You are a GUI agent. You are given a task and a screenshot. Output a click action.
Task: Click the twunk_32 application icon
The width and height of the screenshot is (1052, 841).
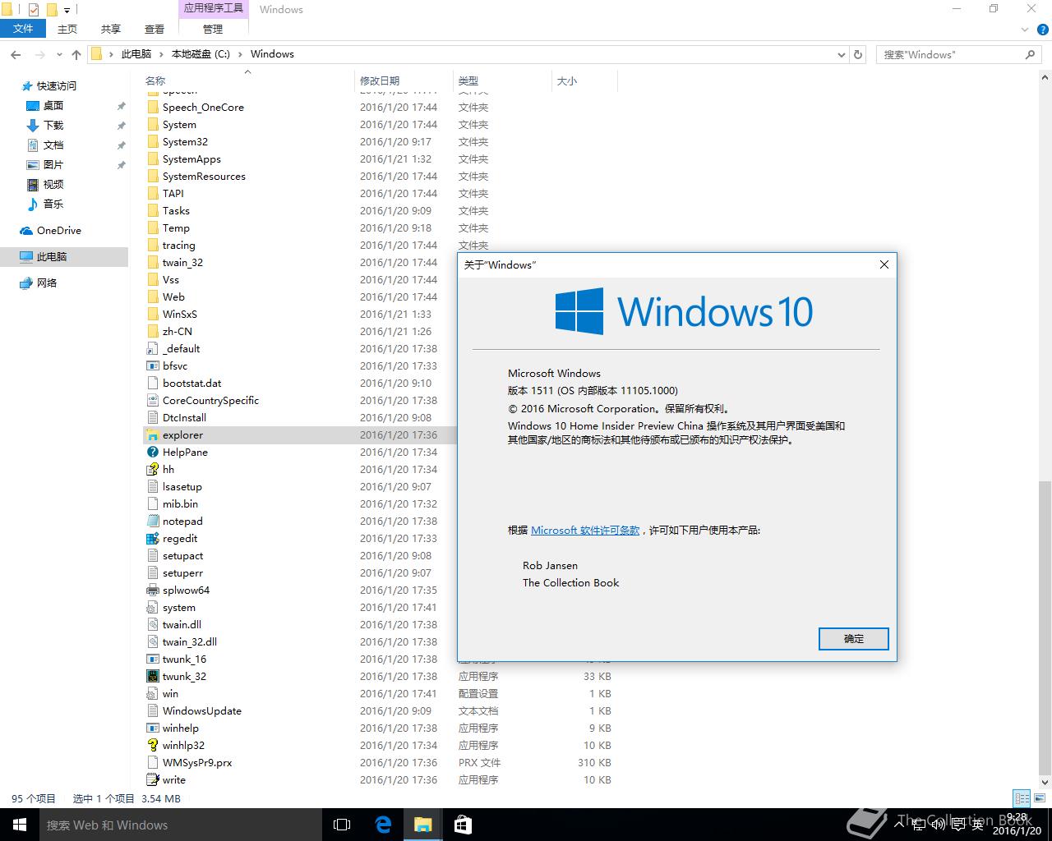click(x=152, y=677)
